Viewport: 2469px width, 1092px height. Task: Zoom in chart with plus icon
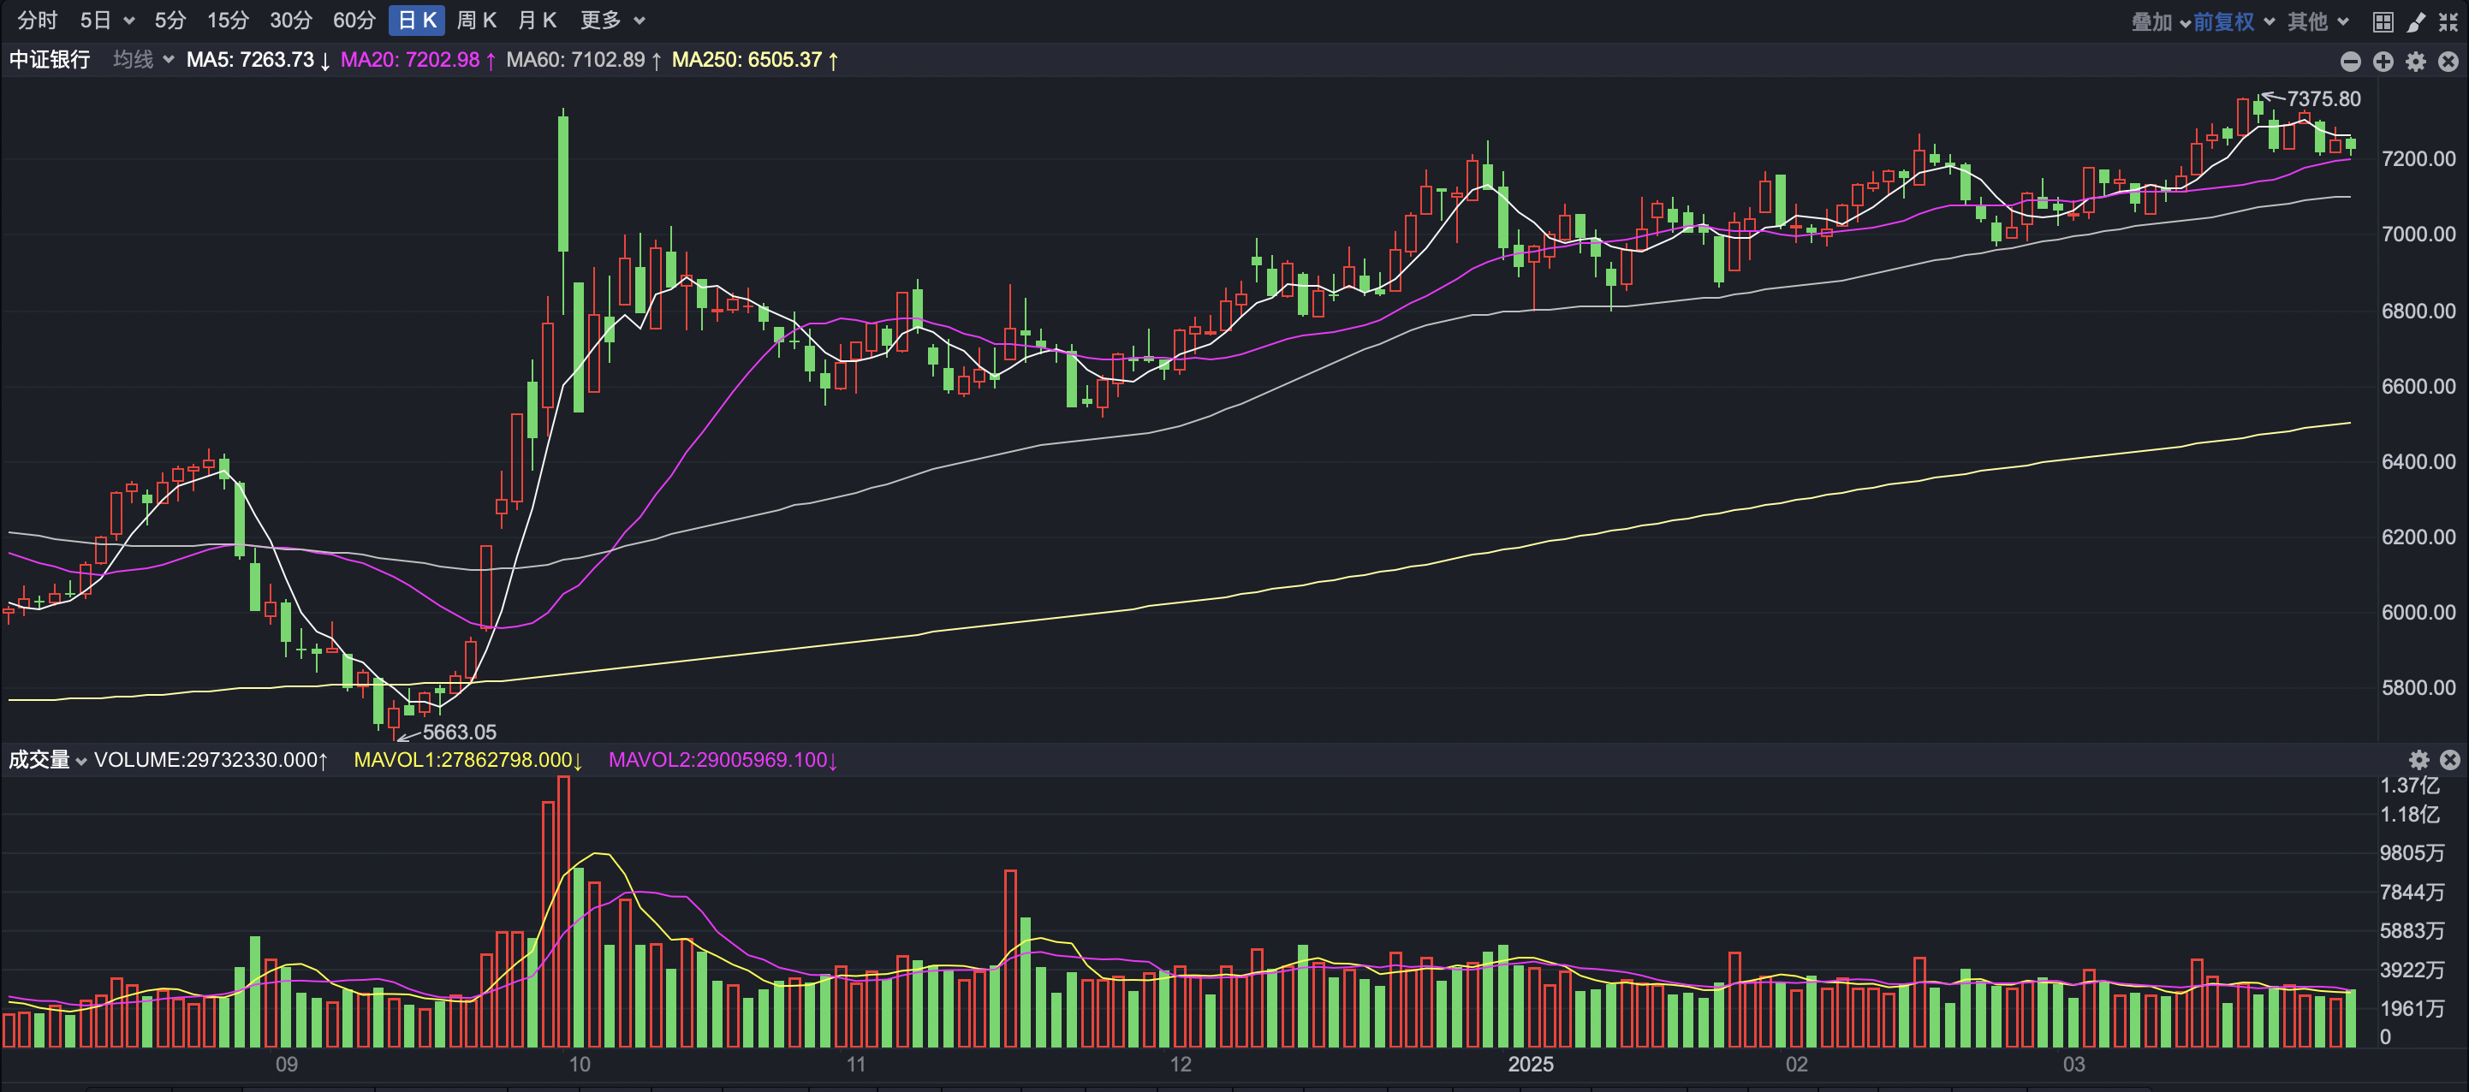click(x=2383, y=62)
